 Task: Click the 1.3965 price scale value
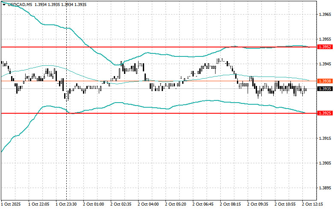point(325,15)
